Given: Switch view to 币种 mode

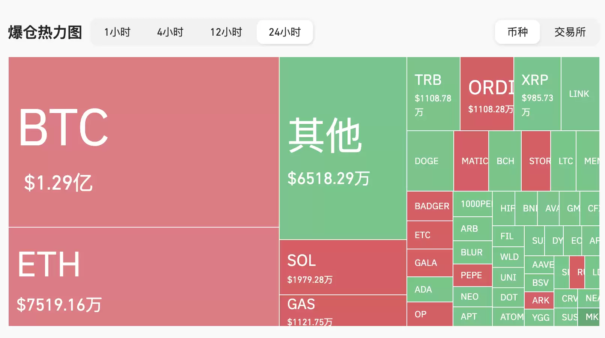Looking at the screenshot, I should pyautogui.click(x=517, y=32).
